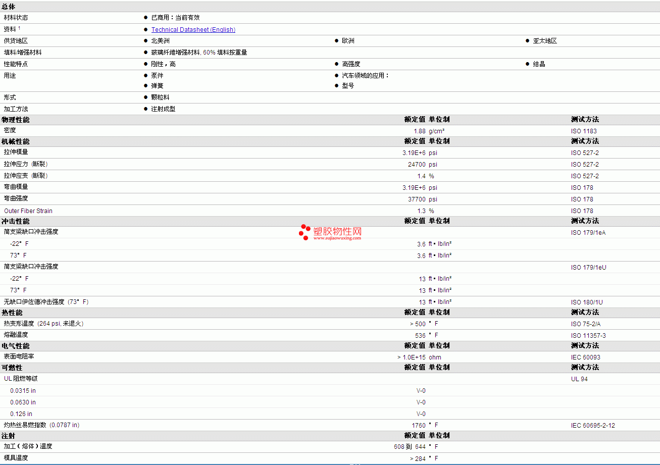Select the 0.0630 in thickness label

[23, 402]
